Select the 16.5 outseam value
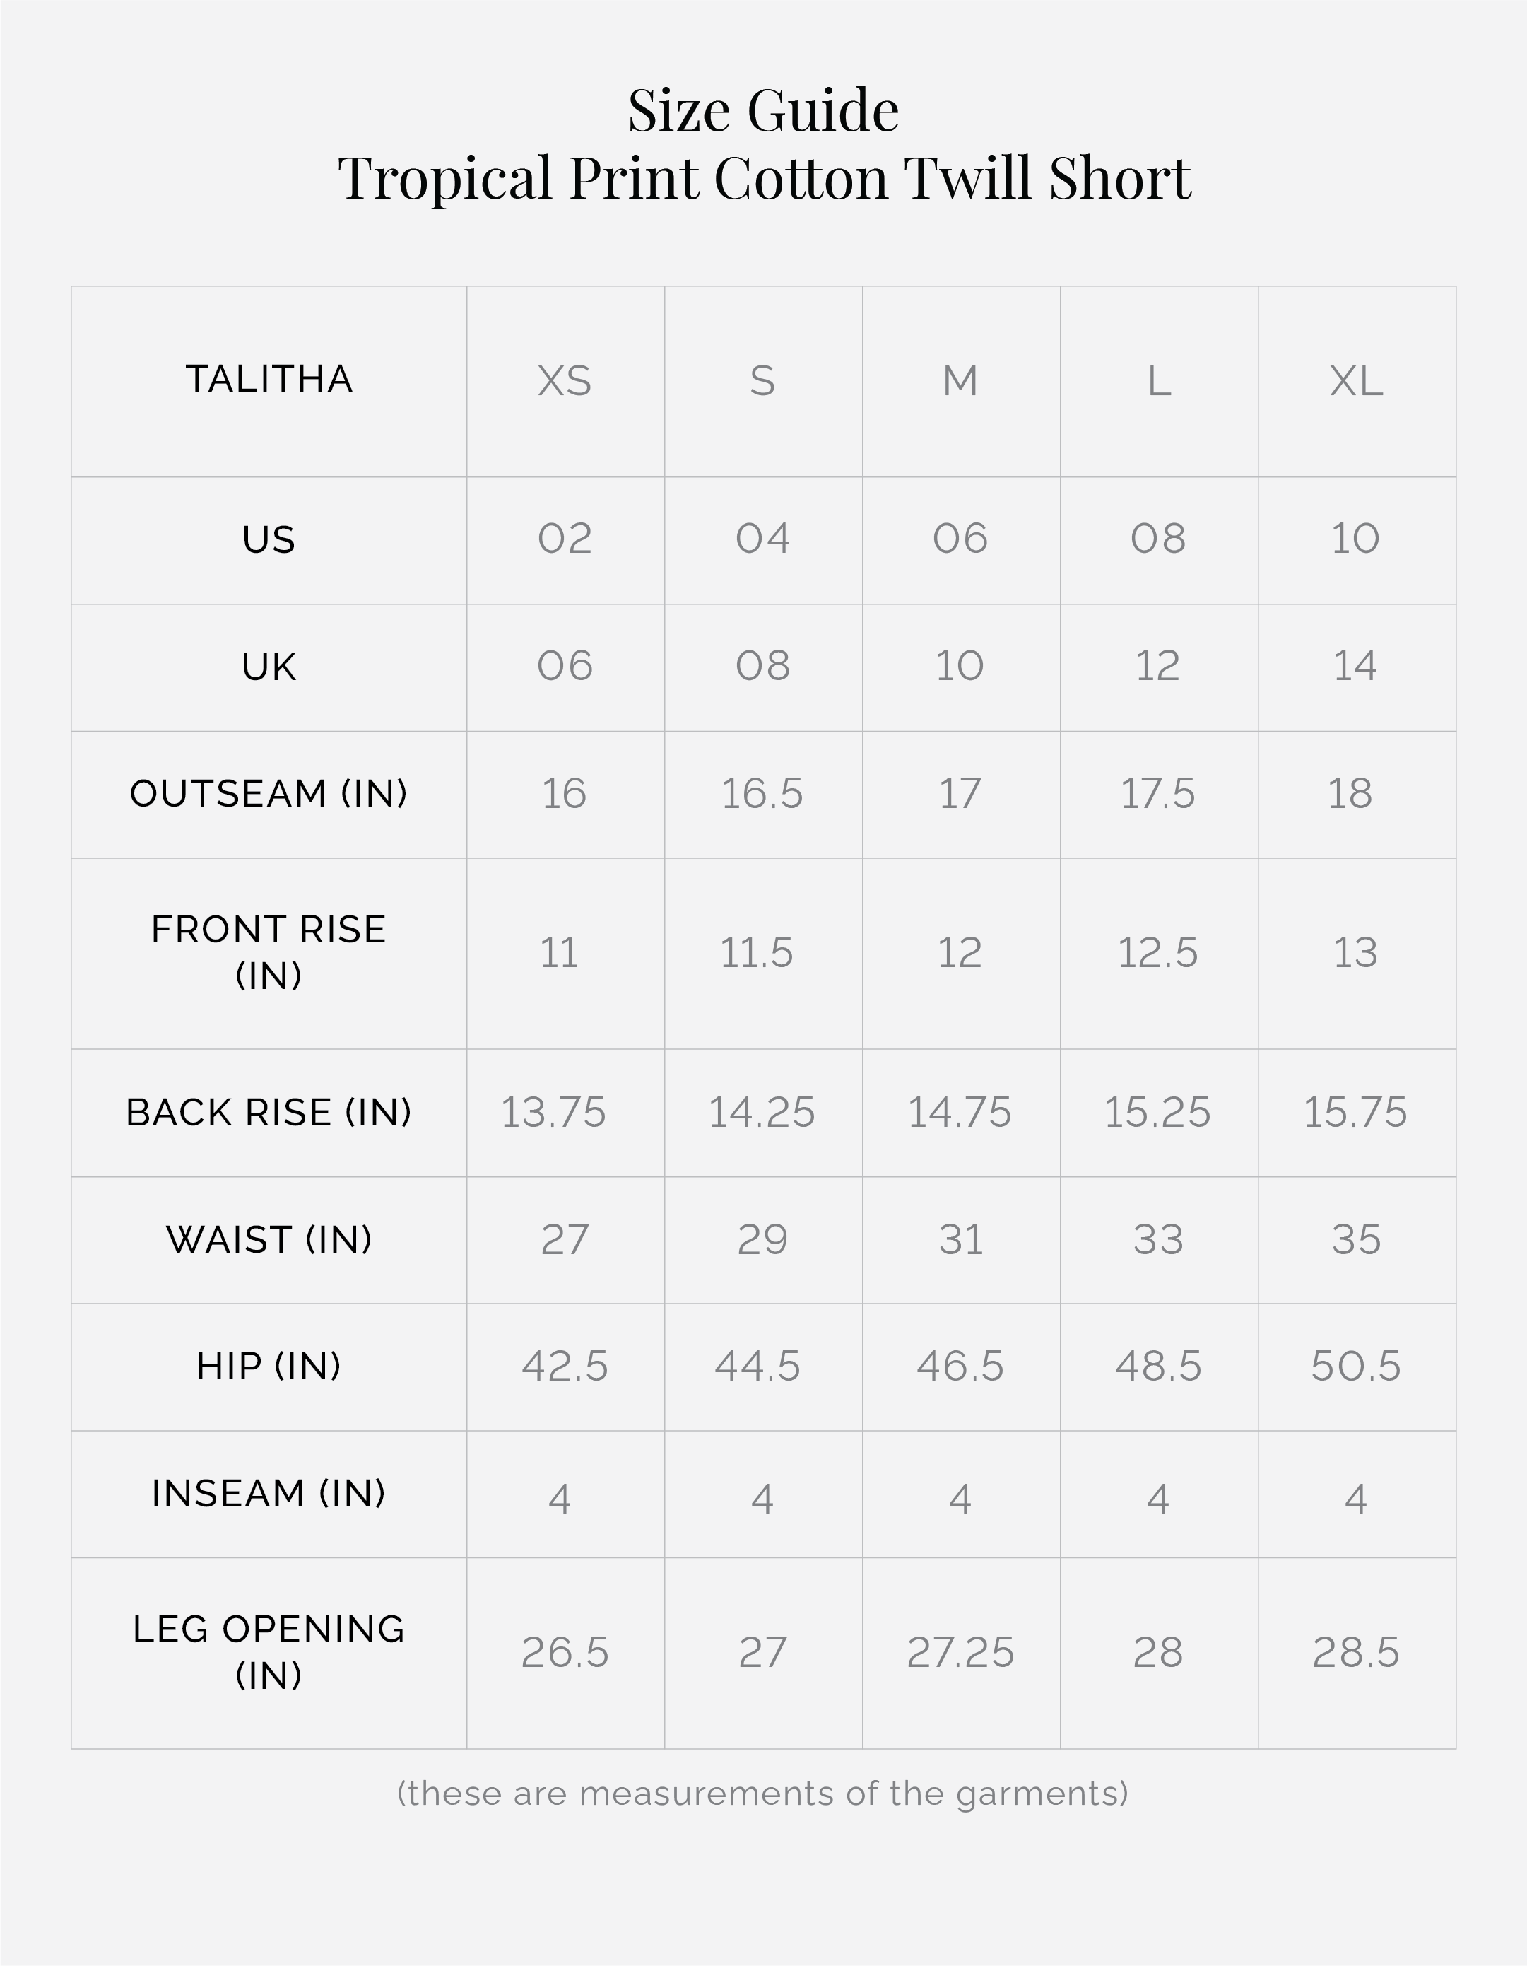 point(762,794)
